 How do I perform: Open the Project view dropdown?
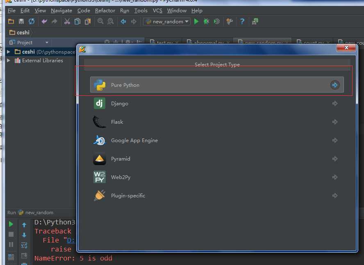click(x=47, y=43)
